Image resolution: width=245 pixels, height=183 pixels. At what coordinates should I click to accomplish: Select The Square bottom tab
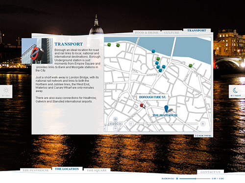tap(97, 170)
